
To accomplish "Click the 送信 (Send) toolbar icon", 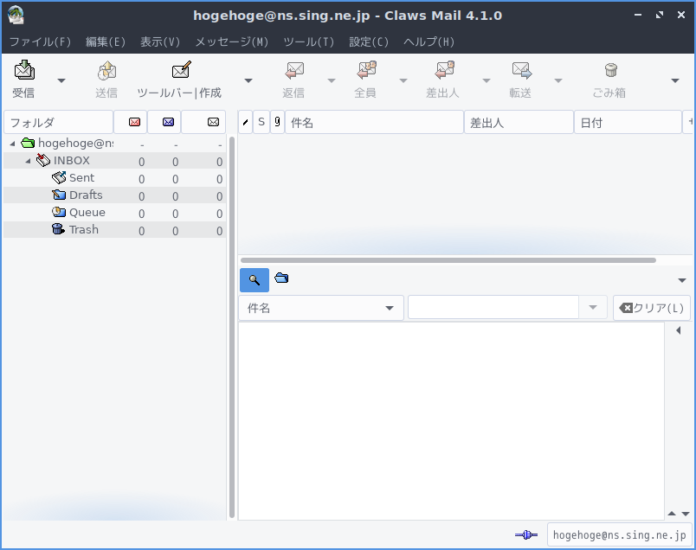I will [x=106, y=70].
